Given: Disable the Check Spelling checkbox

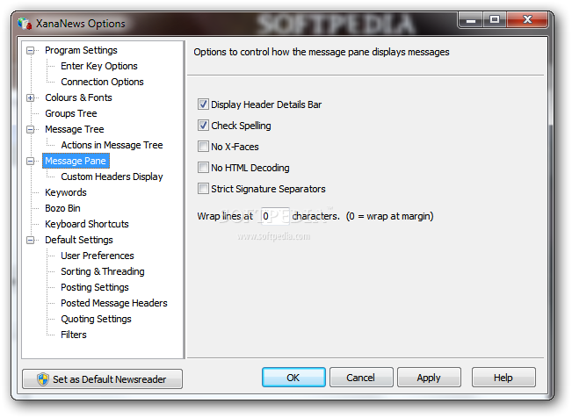Looking at the screenshot, I should [x=203, y=126].
